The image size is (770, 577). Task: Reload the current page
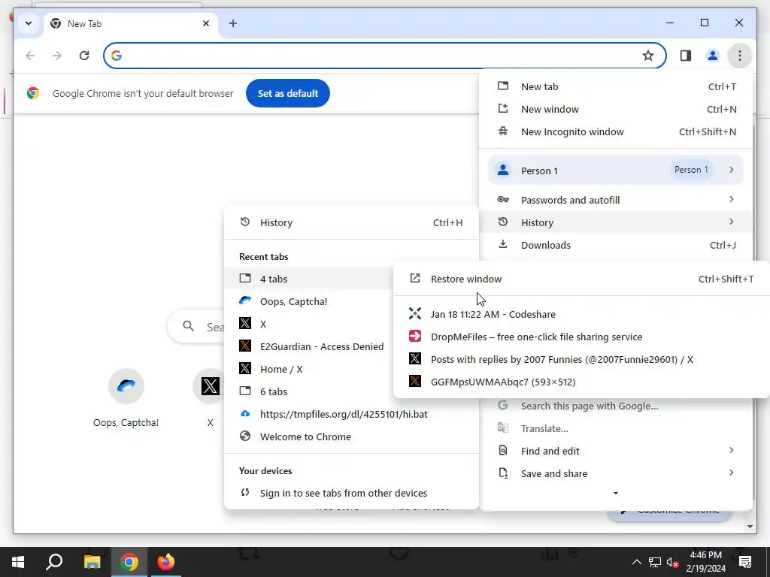[x=84, y=56]
